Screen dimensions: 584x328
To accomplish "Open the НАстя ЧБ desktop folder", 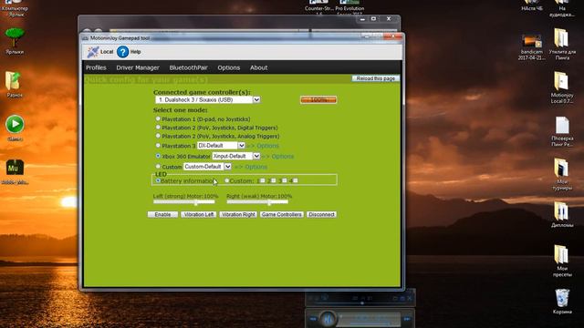I will click(x=532, y=5).
